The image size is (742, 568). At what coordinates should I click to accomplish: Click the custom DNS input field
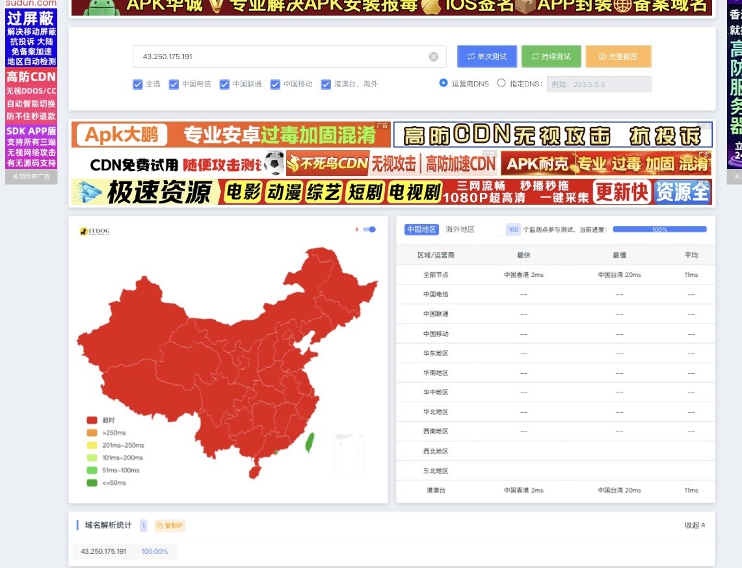tap(598, 84)
